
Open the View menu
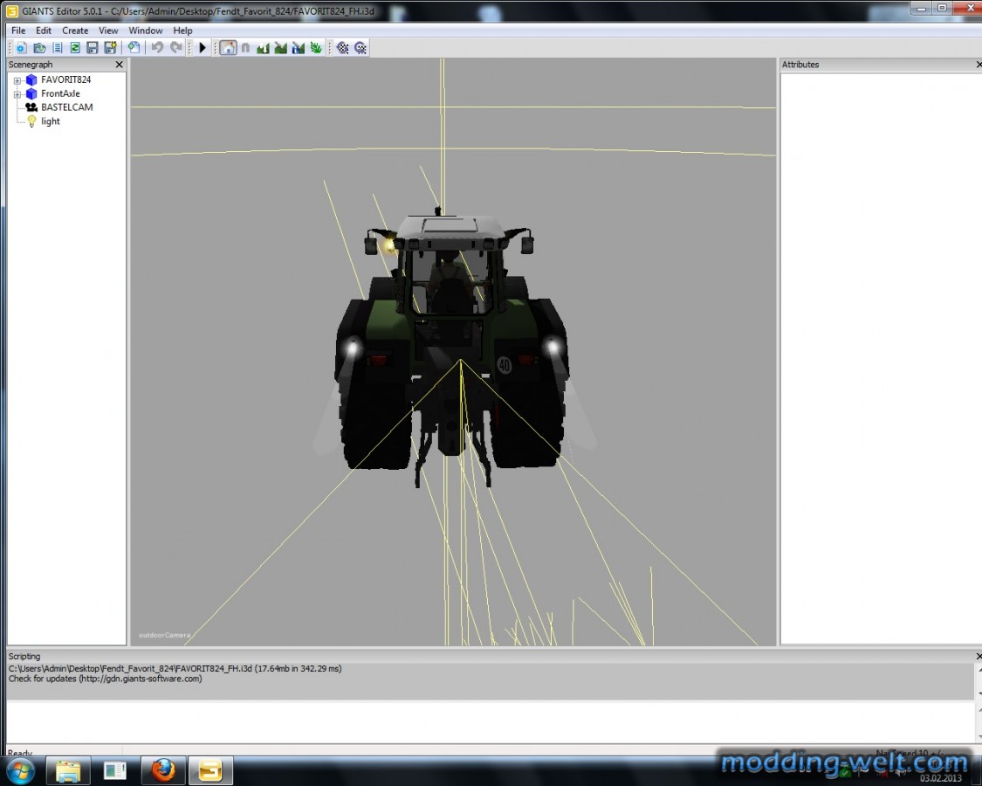pyautogui.click(x=108, y=30)
